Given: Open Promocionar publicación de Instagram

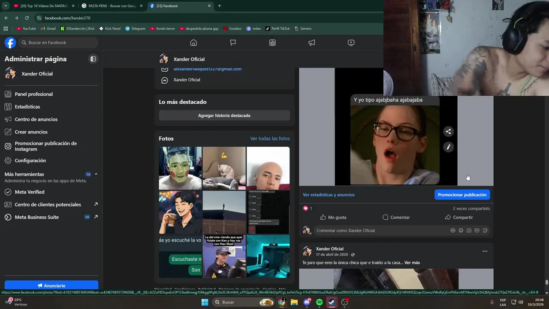Looking at the screenshot, I should [x=51, y=146].
